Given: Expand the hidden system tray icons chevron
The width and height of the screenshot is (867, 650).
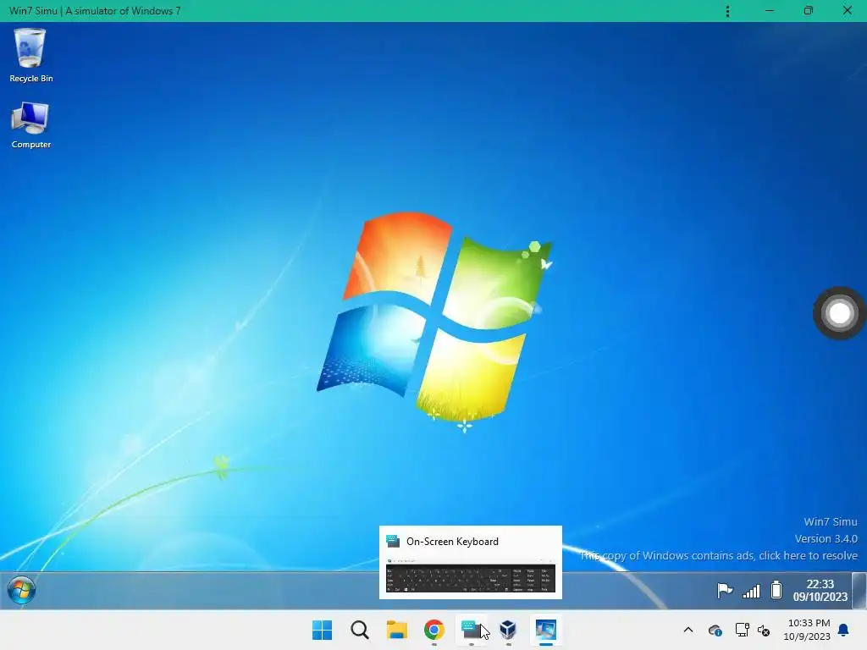Looking at the screenshot, I should [x=688, y=630].
